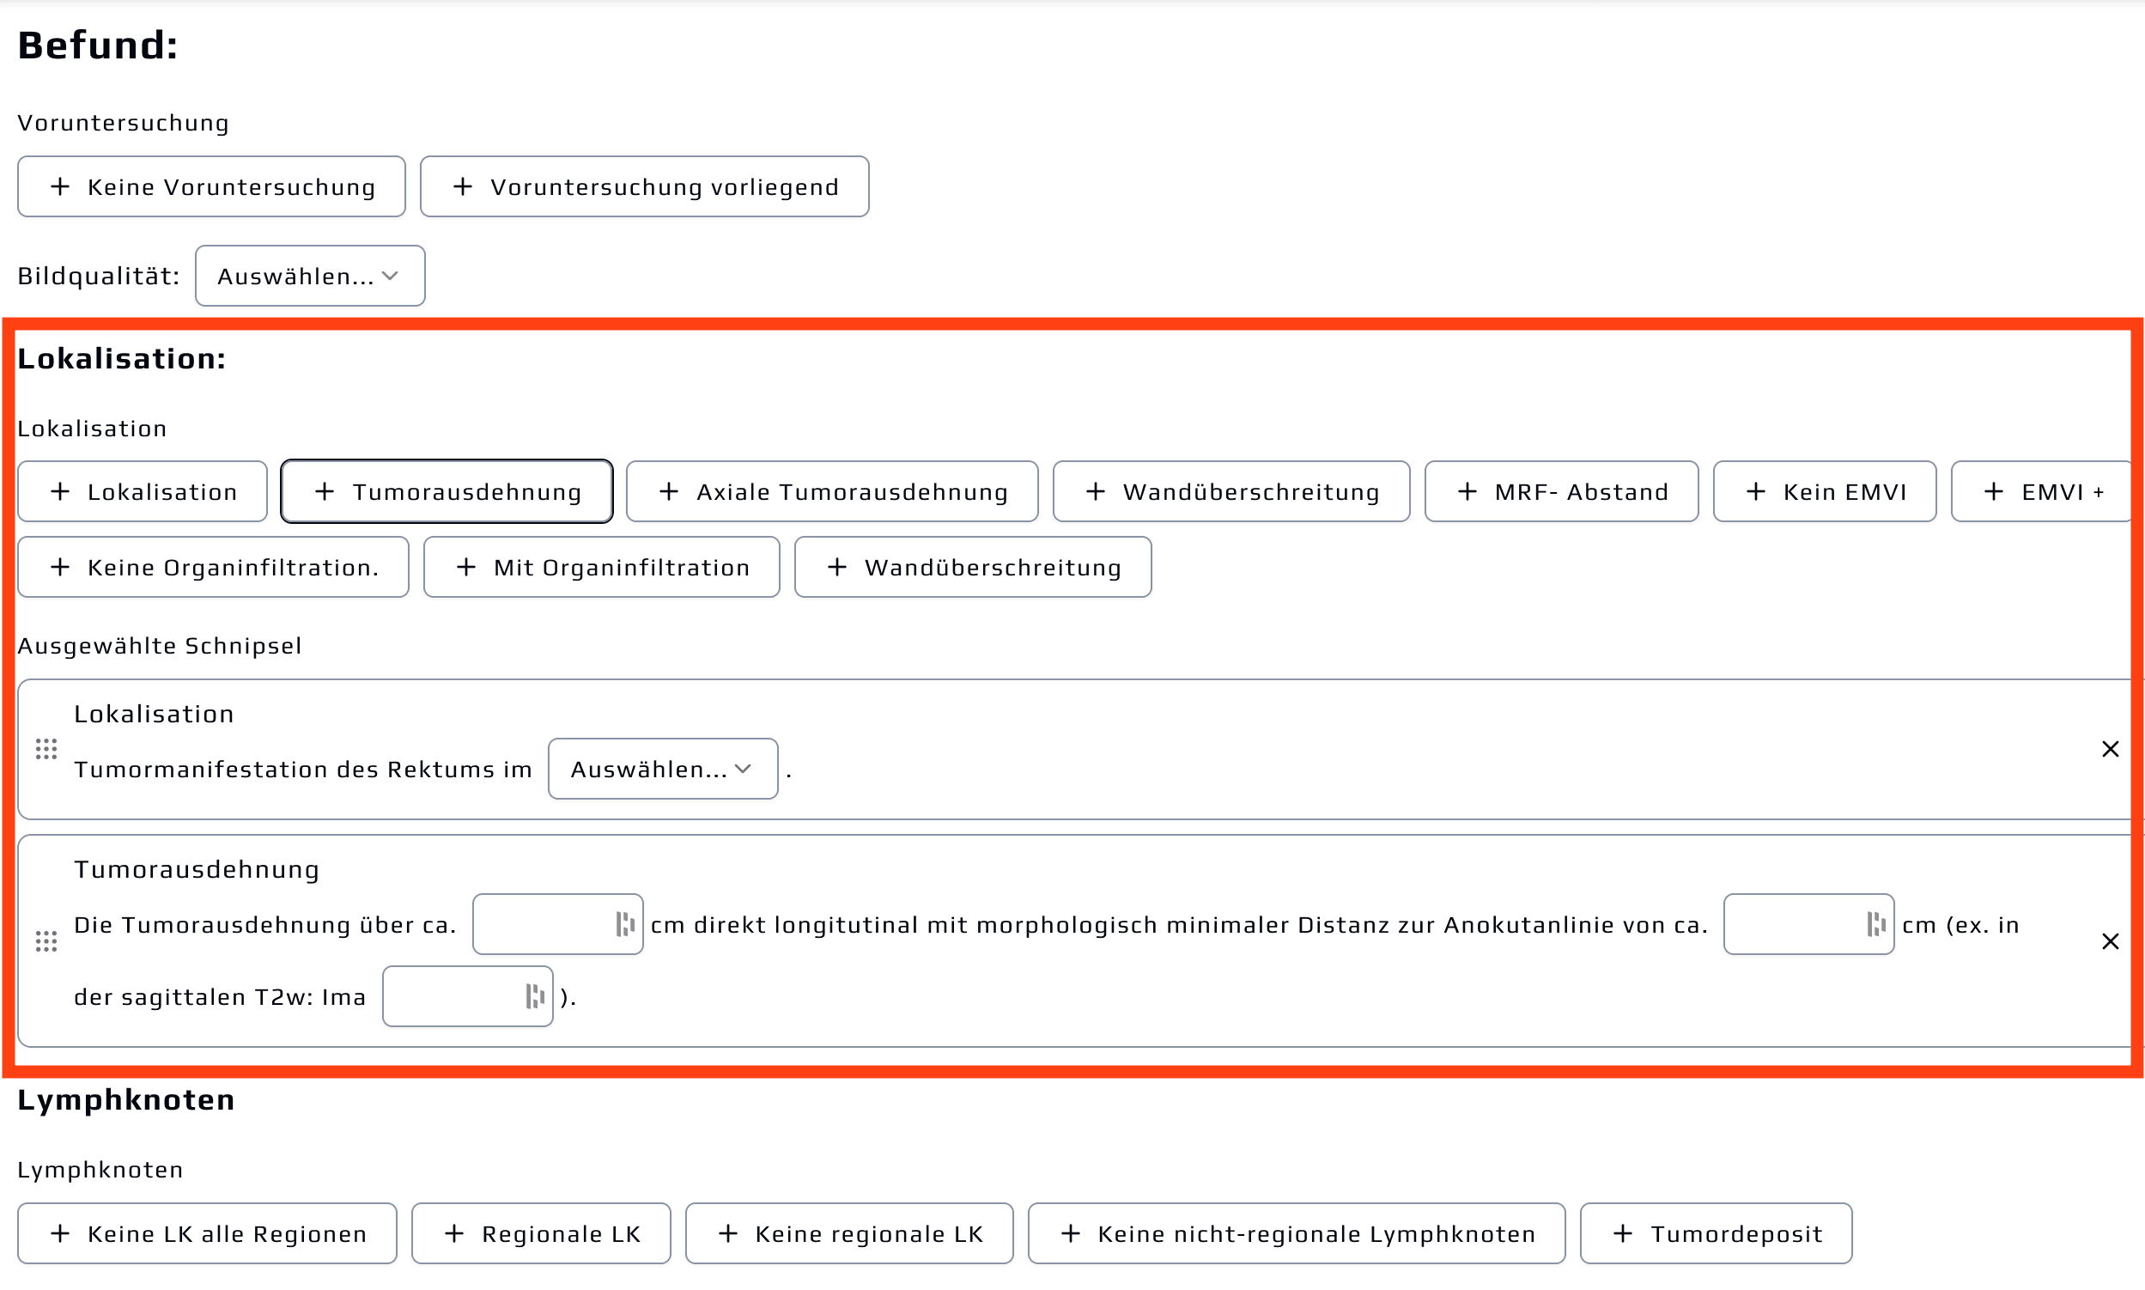Add the Regionale LK snippet
Image resolution: width=2145 pixels, height=1290 pixels.
pos(541,1233)
